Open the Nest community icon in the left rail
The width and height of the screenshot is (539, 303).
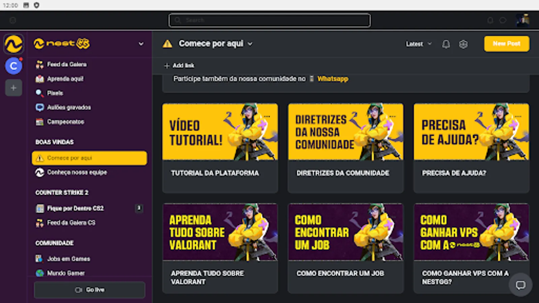[x=13, y=44]
